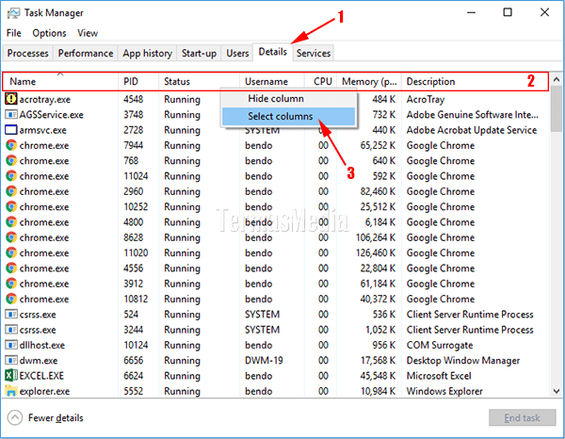The width and height of the screenshot is (565, 439).
Task: Sort by the Username column header
Action: (272, 81)
